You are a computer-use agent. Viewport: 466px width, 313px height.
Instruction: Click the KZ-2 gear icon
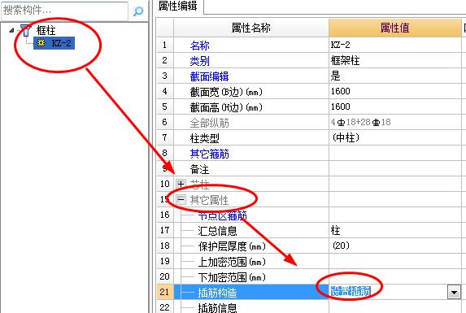tap(41, 43)
